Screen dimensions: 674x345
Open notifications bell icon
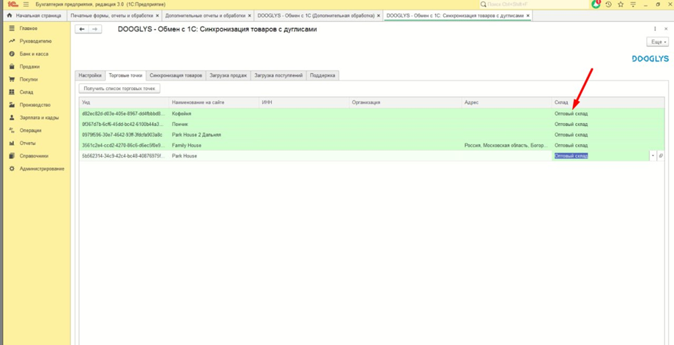click(x=595, y=4)
